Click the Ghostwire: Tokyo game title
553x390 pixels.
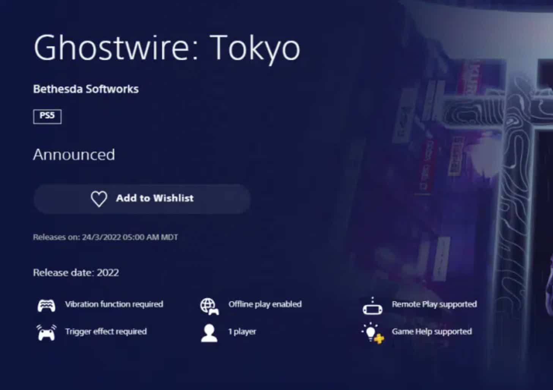tap(167, 48)
